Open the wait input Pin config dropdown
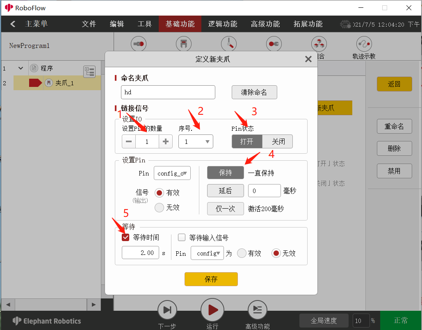The height and width of the screenshot is (330, 422). click(207, 253)
